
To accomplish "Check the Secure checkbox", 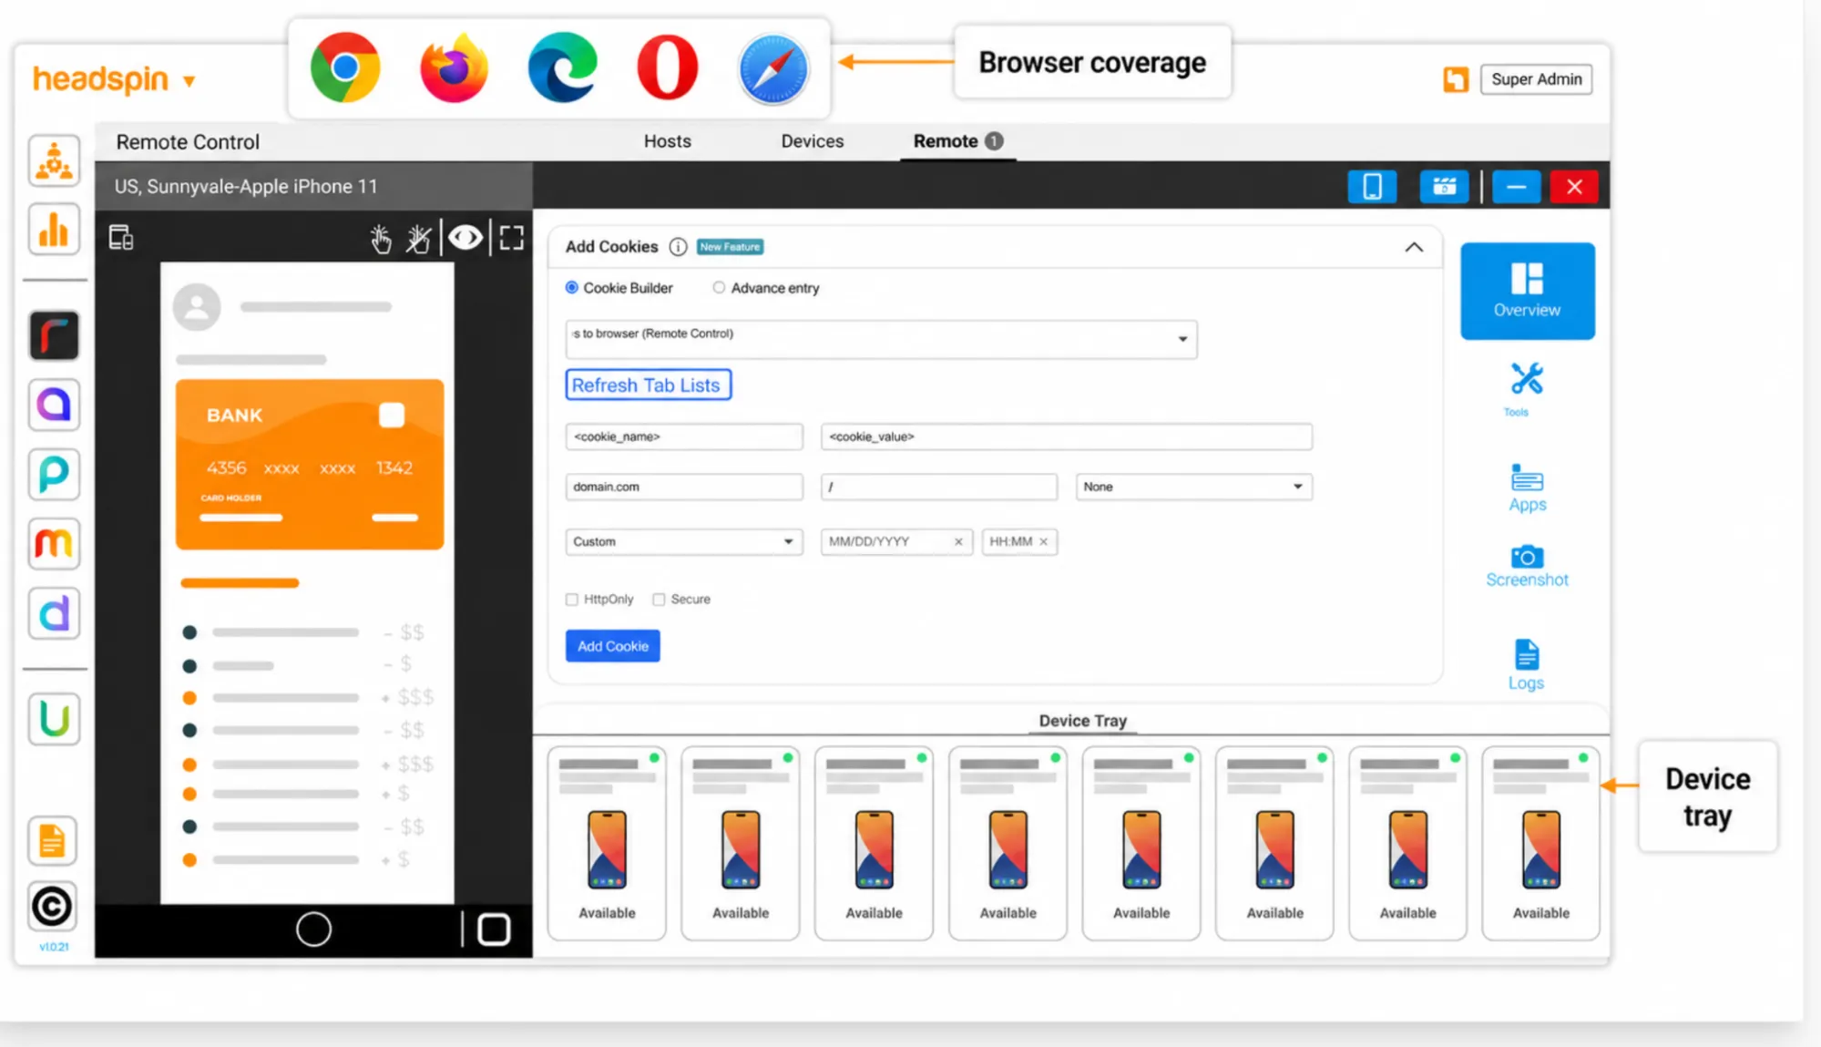I will [659, 600].
